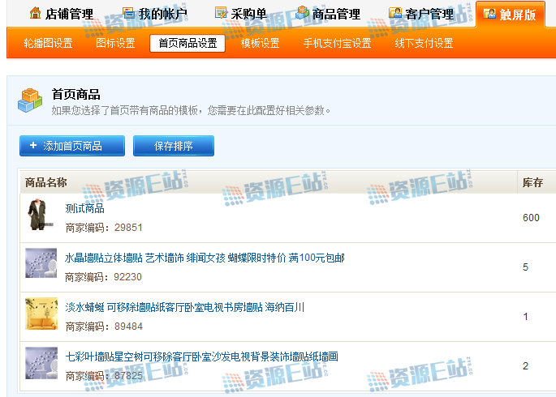Select 首页商品设置 submenu item
Screen dimensions: 556x397
[x=187, y=44]
